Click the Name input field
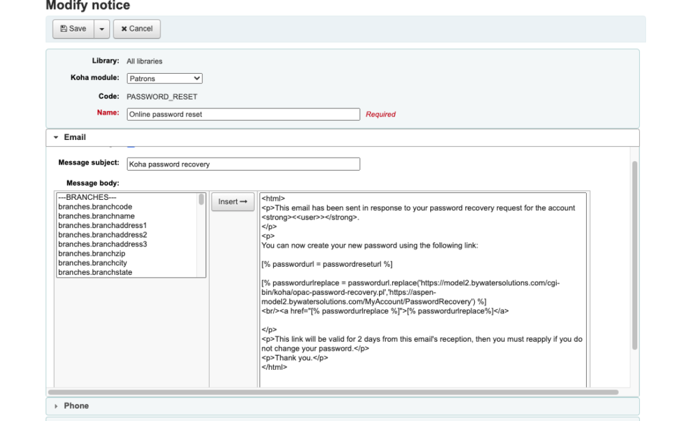This screenshot has height=421, width=683. [244, 114]
